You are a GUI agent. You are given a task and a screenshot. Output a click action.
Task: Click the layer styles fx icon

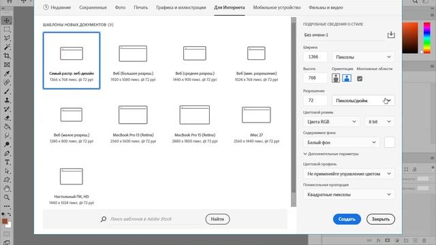[x=379, y=240]
